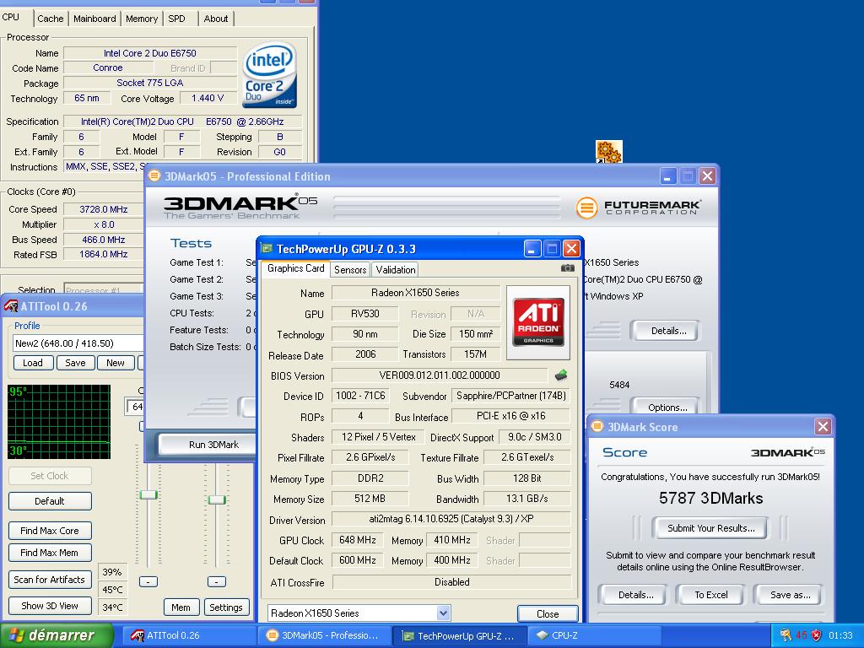The height and width of the screenshot is (648, 864).
Task: Click Scan for Artifacts in ATITool
Action: coord(50,580)
